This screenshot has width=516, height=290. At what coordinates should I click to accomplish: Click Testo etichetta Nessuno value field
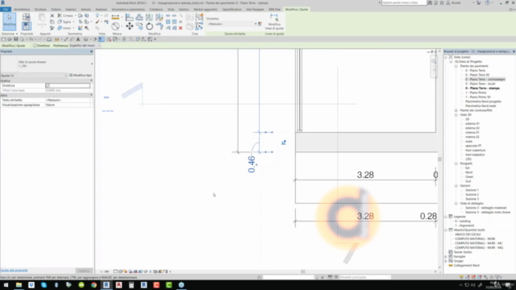(x=68, y=100)
